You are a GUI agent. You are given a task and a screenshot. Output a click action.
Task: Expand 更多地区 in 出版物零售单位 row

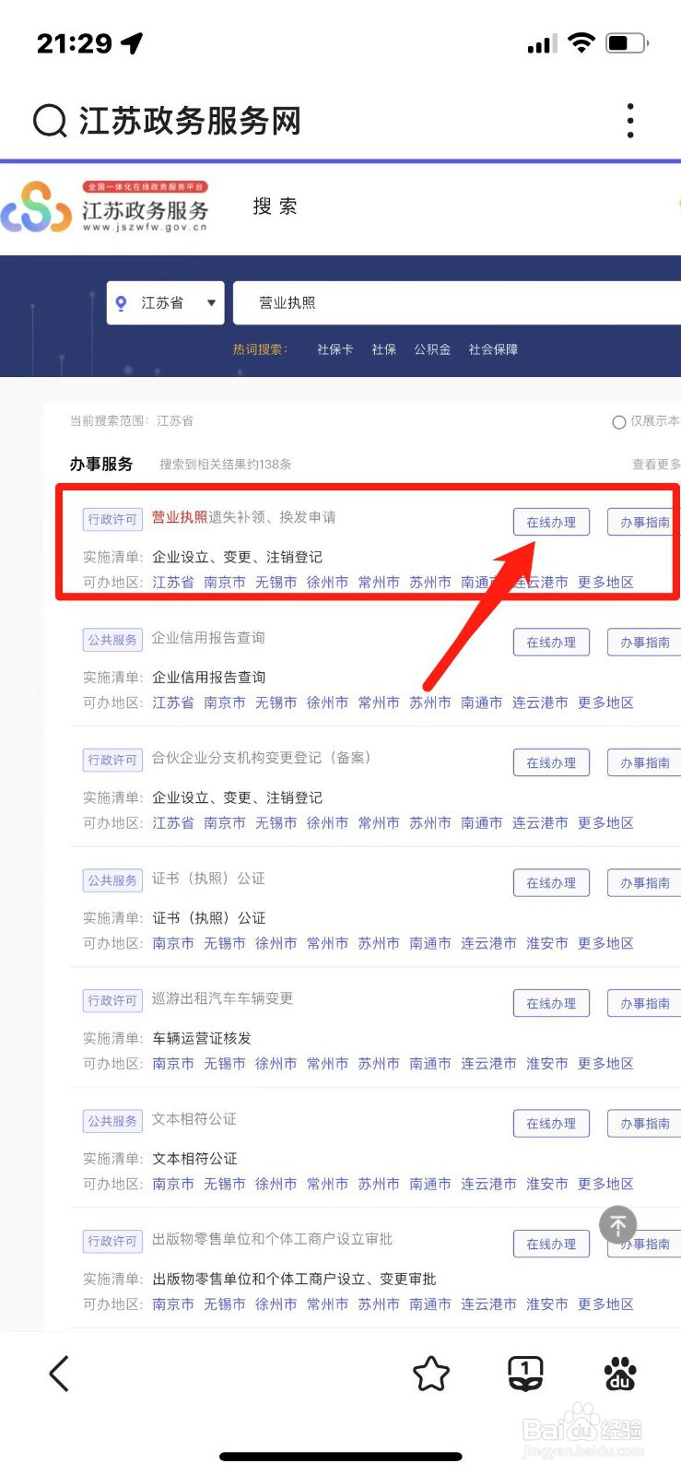pyautogui.click(x=605, y=1304)
